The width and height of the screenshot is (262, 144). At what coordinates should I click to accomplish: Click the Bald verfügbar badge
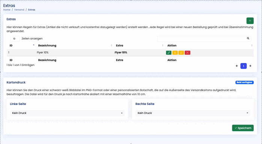tap(244, 82)
